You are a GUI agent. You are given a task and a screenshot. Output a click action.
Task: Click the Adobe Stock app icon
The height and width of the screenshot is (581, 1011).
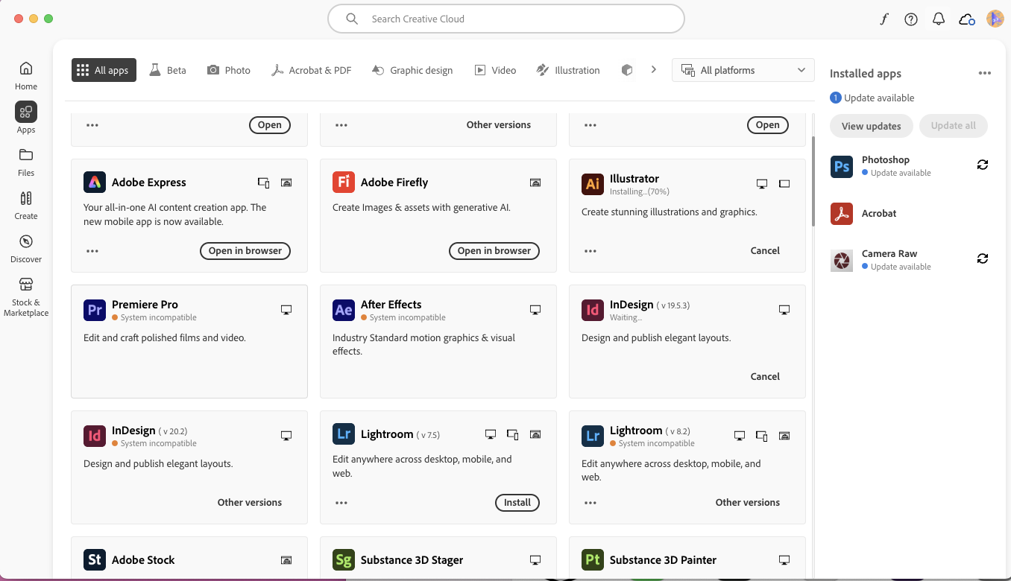point(95,560)
